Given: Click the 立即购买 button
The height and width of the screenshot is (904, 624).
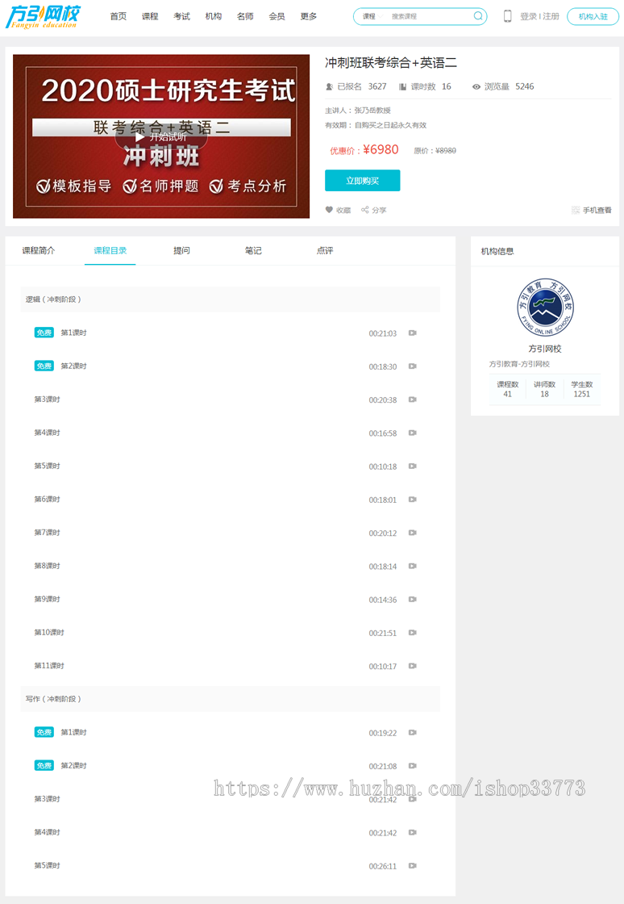Looking at the screenshot, I should click(x=362, y=181).
